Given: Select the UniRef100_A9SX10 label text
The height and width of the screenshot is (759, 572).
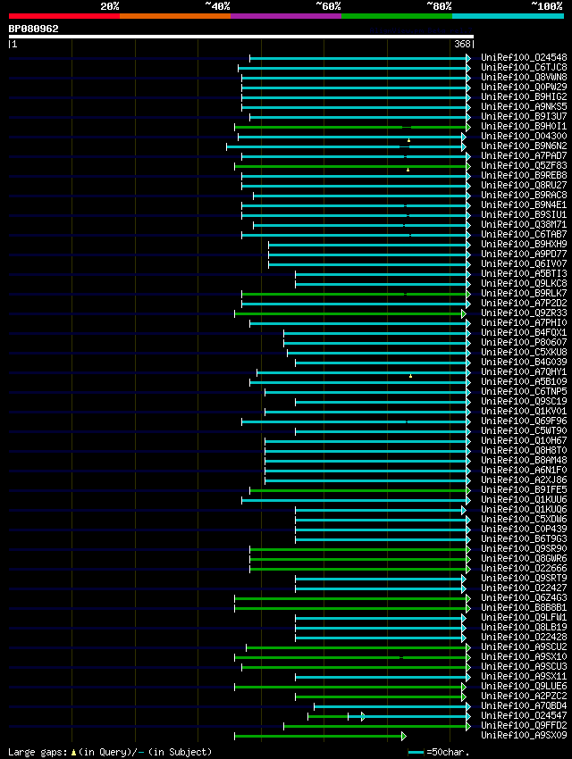Looking at the screenshot, I should 524,656.
